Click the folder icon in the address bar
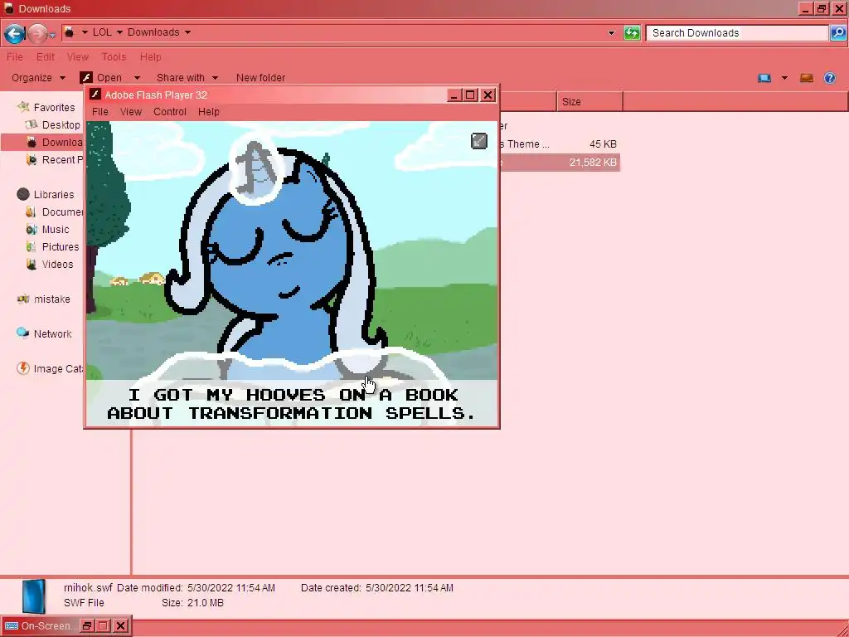The image size is (849, 637). click(x=70, y=32)
